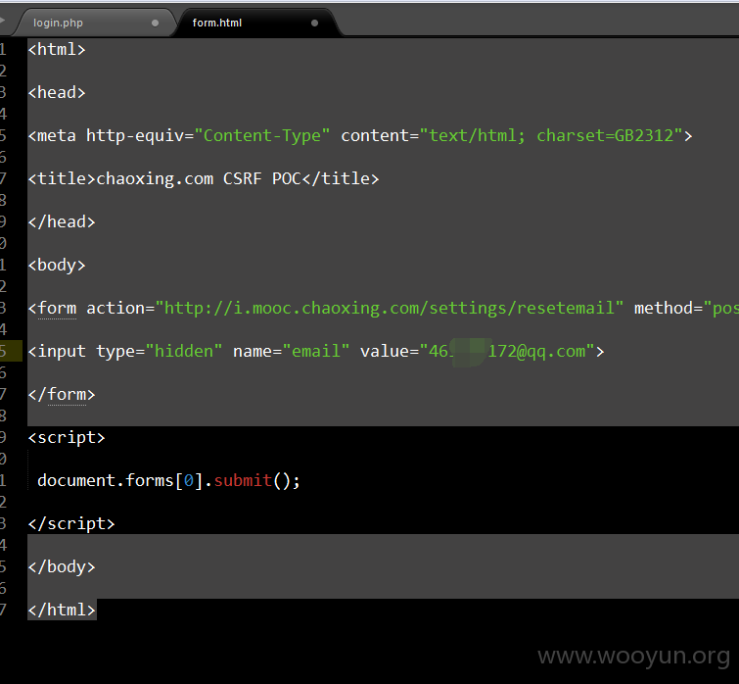
Task: Click the <head> opening tag
Action: pyautogui.click(x=57, y=92)
